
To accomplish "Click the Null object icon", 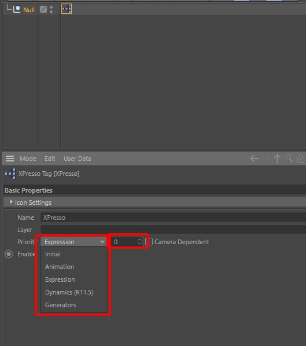I will pos(17,9).
